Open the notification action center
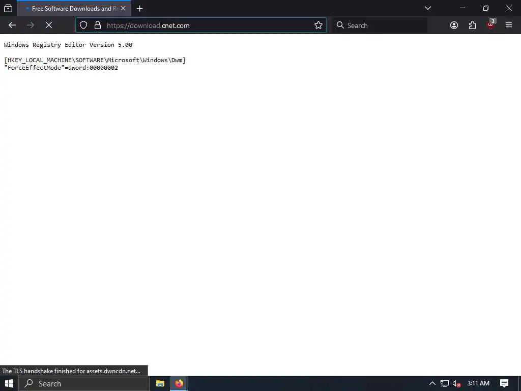The height and width of the screenshot is (391, 521). (x=504, y=383)
